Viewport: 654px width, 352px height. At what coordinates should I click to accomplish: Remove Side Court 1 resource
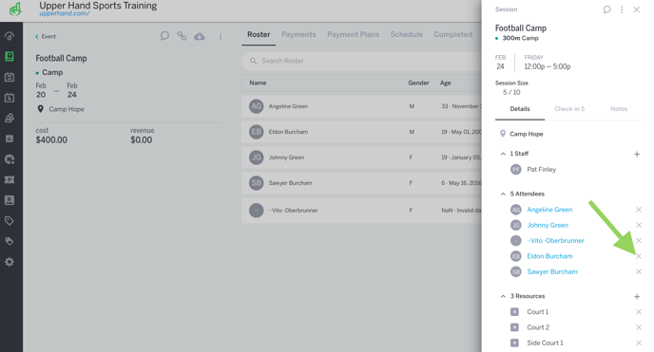tap(639, 343)
